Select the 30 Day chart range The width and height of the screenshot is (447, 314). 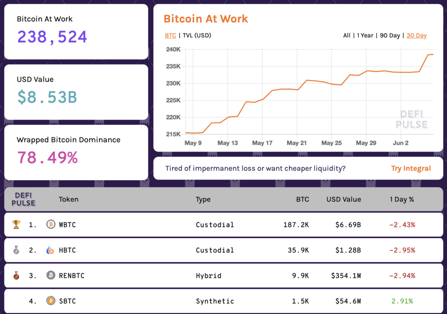point(416,35)
